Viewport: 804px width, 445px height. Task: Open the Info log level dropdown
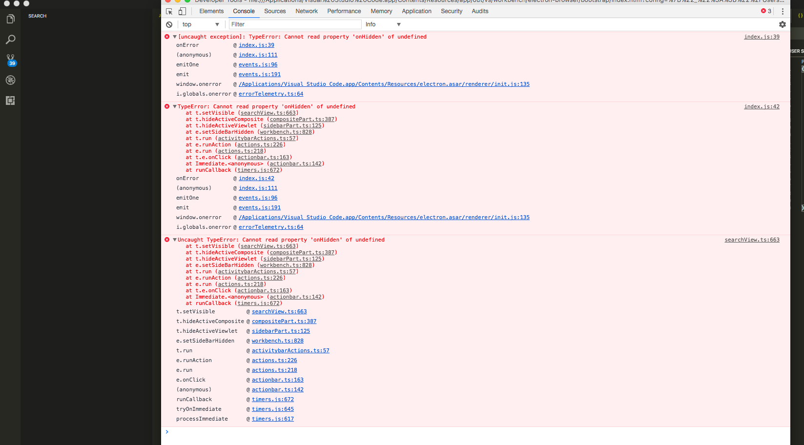click(382, 24)
